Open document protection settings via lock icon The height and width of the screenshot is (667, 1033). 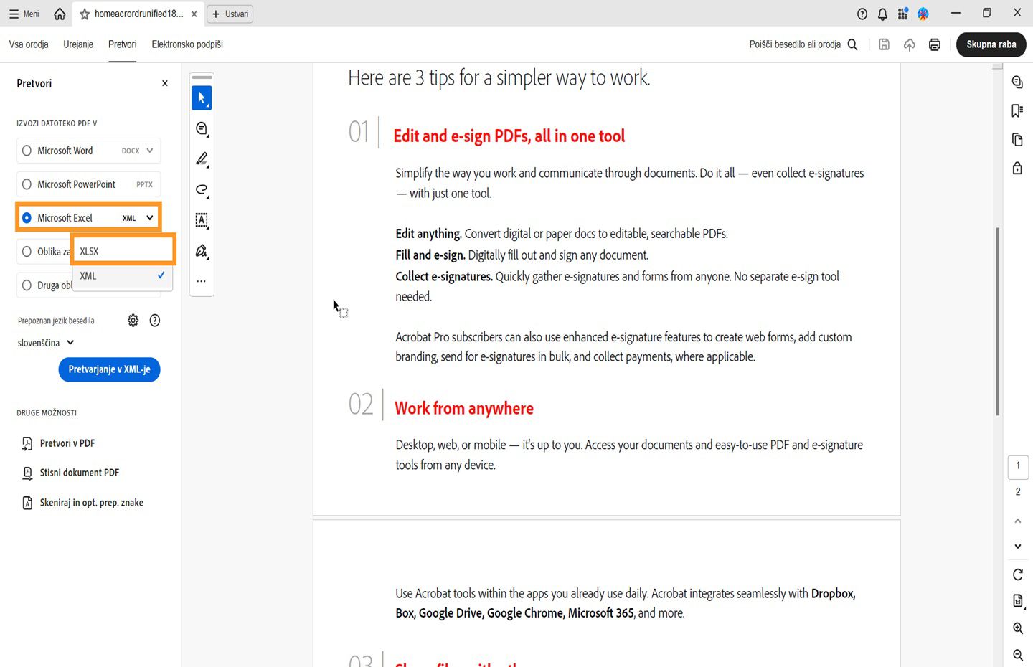(1017, 168)
